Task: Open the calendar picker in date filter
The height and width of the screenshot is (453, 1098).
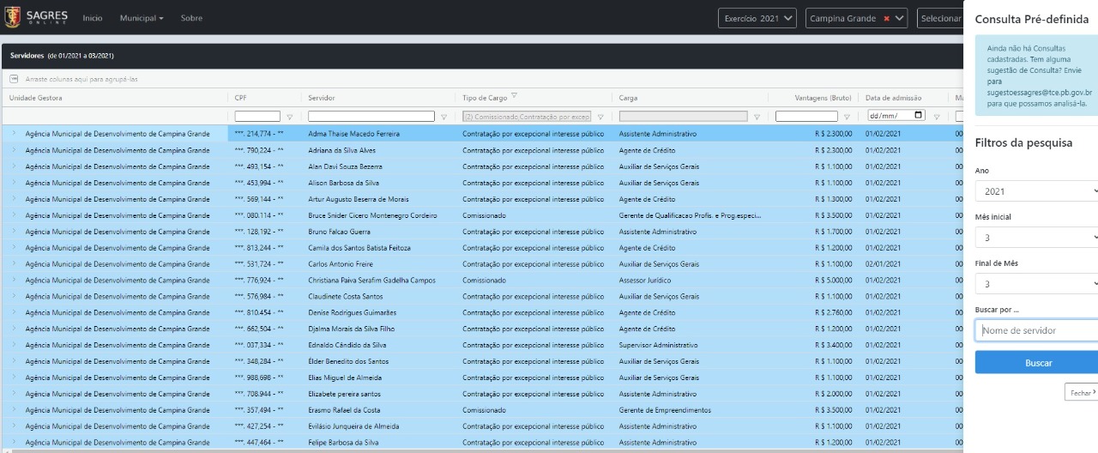Action: pos(919,116)
